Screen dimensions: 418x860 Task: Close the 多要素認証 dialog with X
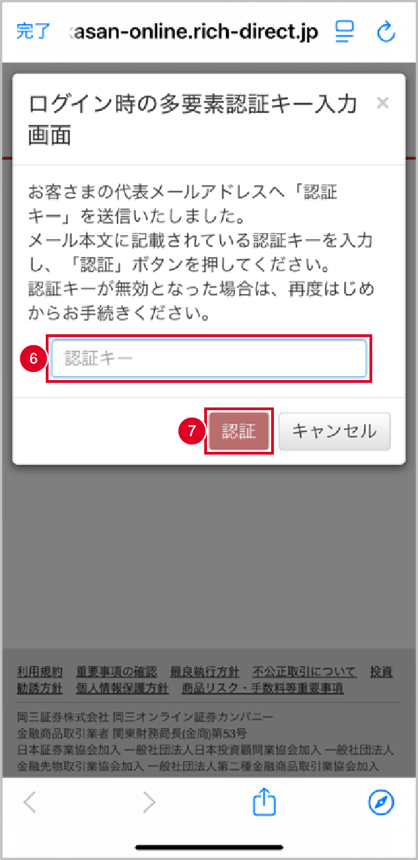point(383,103)
